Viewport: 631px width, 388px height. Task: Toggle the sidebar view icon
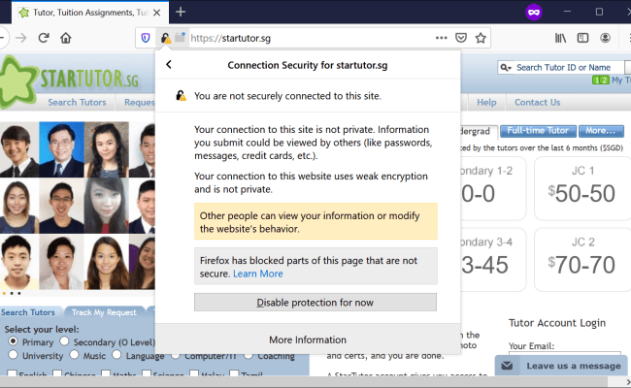coord(582,38)
